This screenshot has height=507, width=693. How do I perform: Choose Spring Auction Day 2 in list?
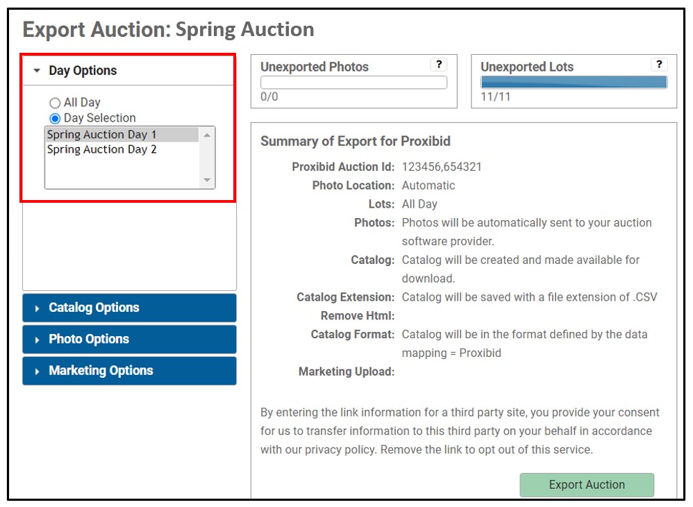122,149
